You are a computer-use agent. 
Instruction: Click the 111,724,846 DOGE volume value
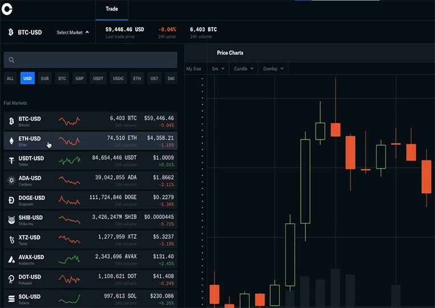click(x=113, y=197)
